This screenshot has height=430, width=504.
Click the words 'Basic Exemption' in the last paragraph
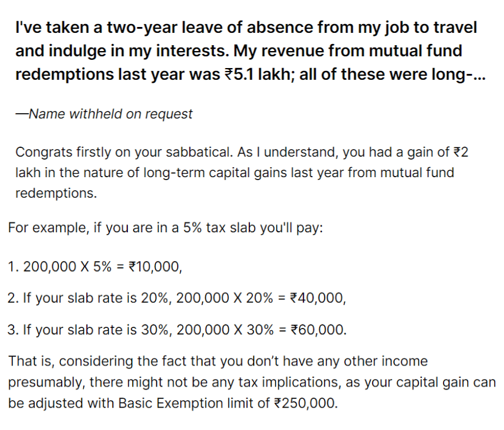[170, 403]
